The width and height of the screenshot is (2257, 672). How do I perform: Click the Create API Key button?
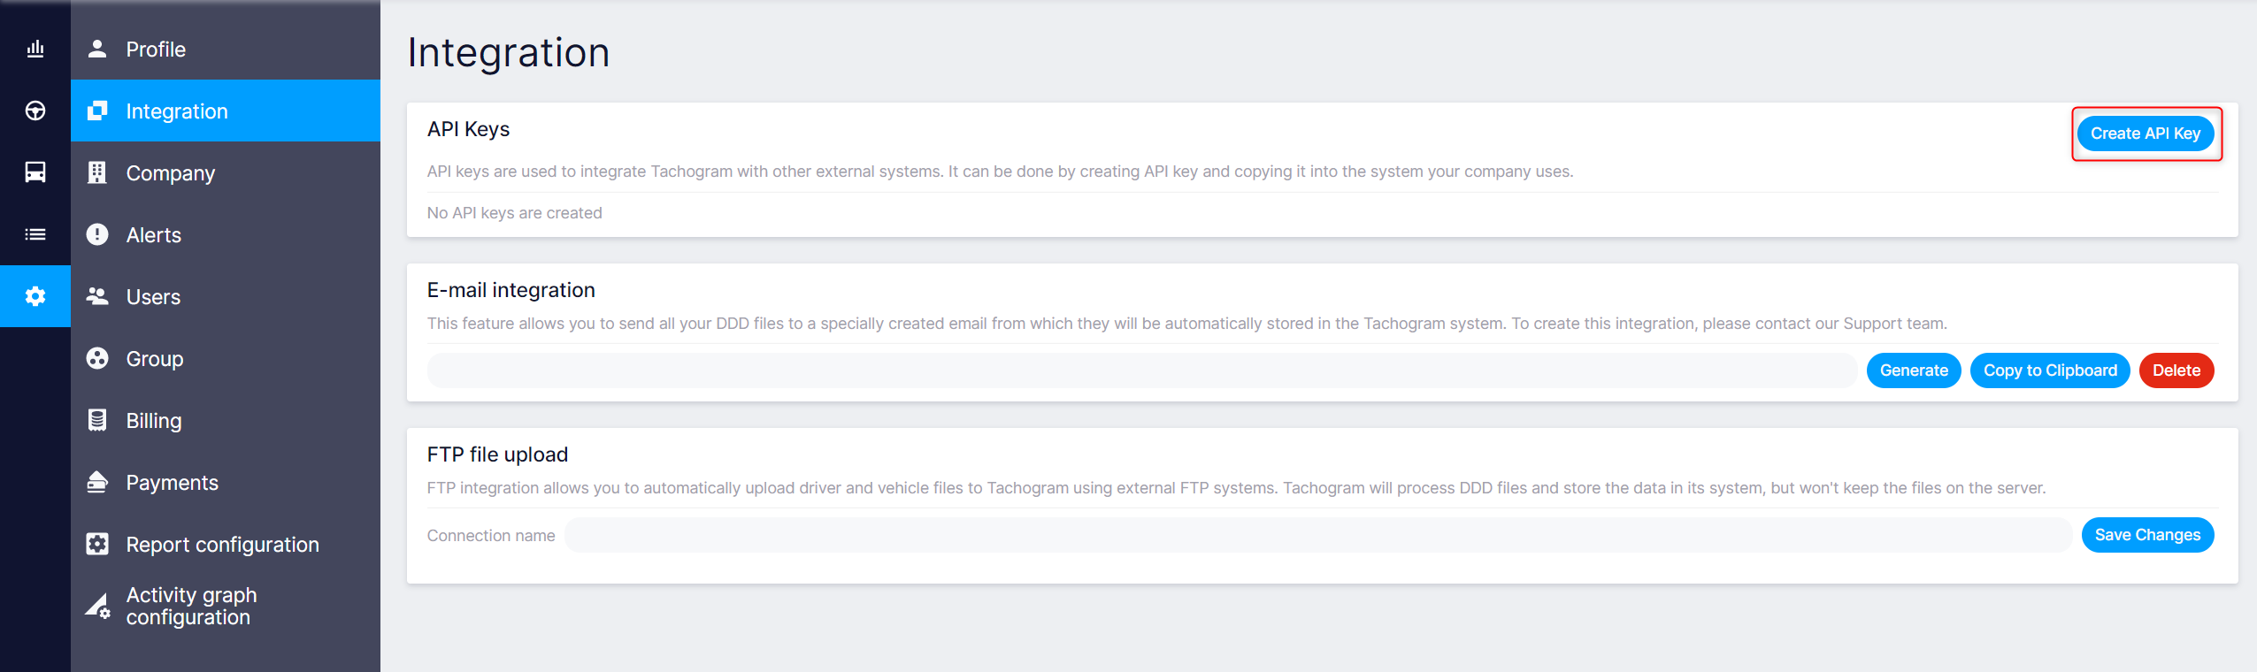(x=2146, y=134)
